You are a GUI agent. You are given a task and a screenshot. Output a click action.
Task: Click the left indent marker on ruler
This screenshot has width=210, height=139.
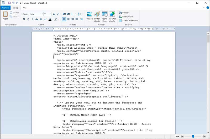[x=54, y=29]
